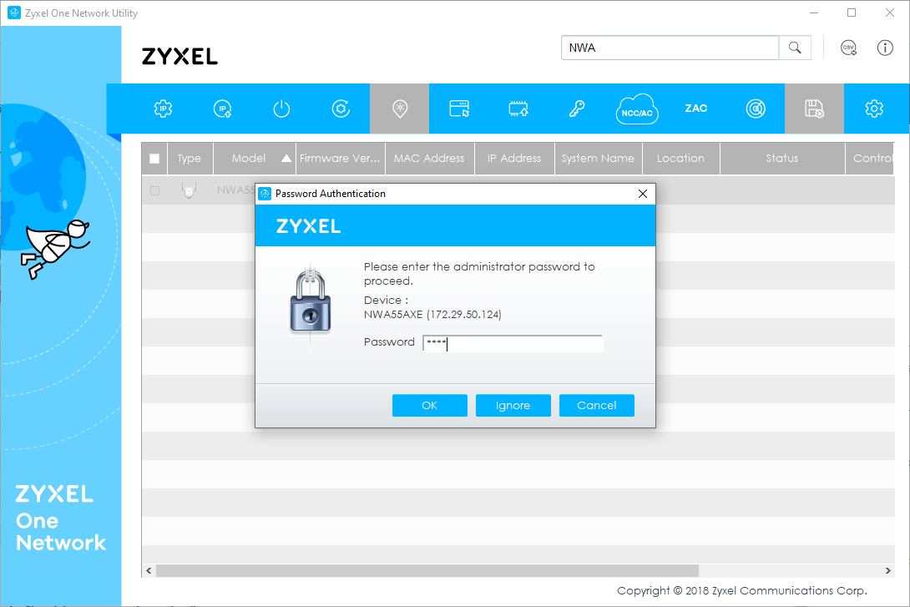The height and width of the screenshot is (607, 910).
Task: Click the Reboot Device power icon
Action: click(x=281, y=109)
